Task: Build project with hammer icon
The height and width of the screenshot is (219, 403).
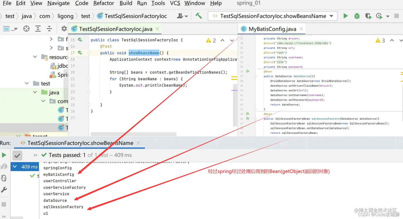Action: (199, 16)
